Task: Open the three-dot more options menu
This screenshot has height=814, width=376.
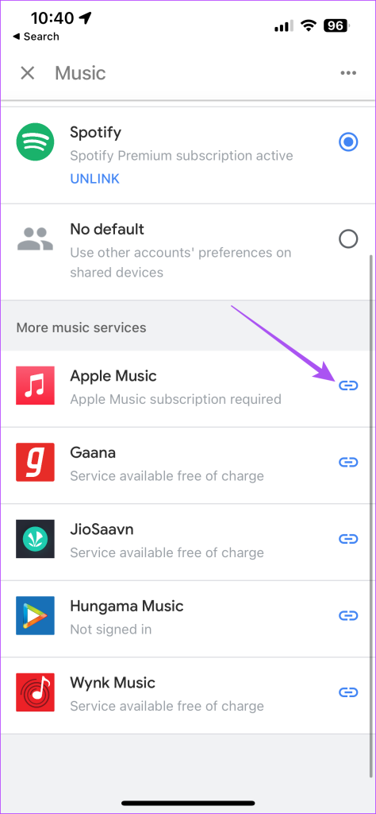Action: pos(348,73)
